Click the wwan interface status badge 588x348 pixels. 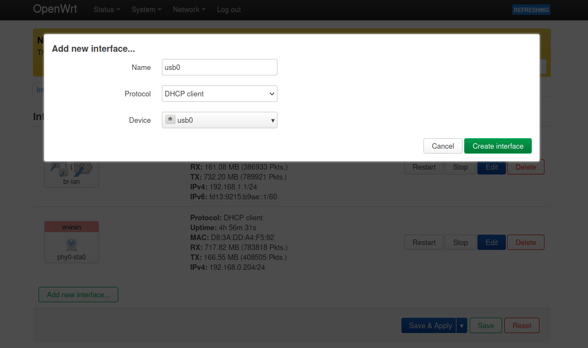pos(71,226)
